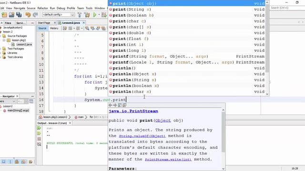
Task: Click the Undo toolbar icon
Action: pyautogui.click(x=28, y=15)
